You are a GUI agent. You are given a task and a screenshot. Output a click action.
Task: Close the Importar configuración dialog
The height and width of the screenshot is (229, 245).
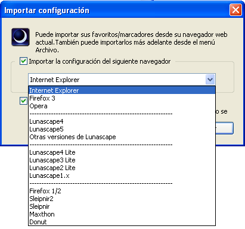point(235,10)
